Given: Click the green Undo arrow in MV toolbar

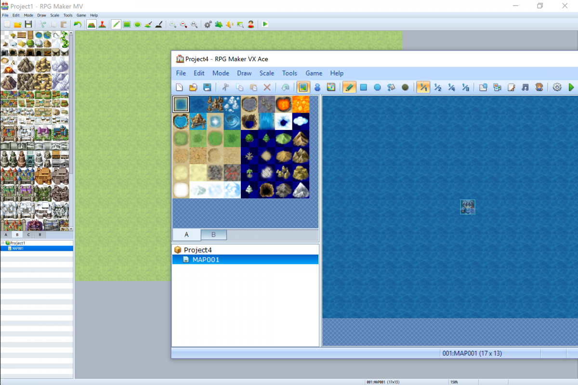Looking at the screenshot, I should pyautogui.click(x=78, y=24).
